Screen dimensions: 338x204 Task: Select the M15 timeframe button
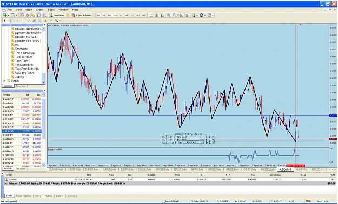click(110, 15)
